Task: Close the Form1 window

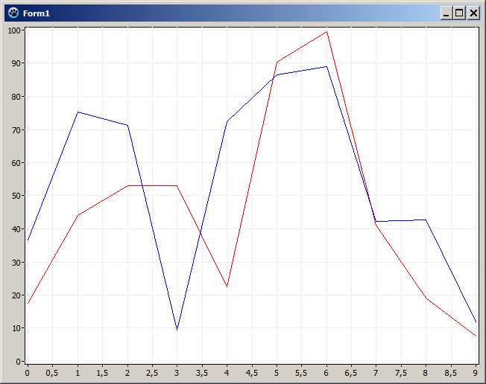Action: click(x=473, y=13)
